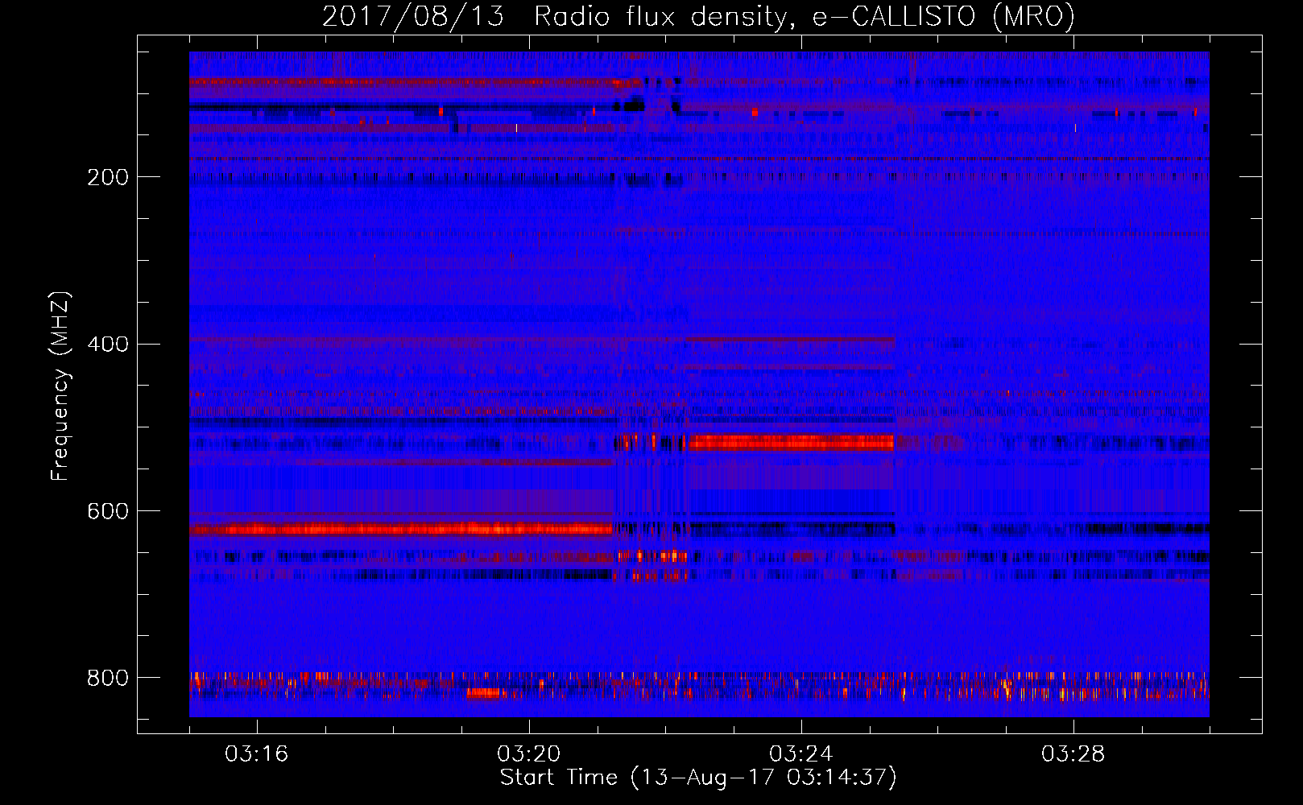The image size is (1303, 805).
Task: Click the red band near 90 MHz at top
Action: point(415,82)
